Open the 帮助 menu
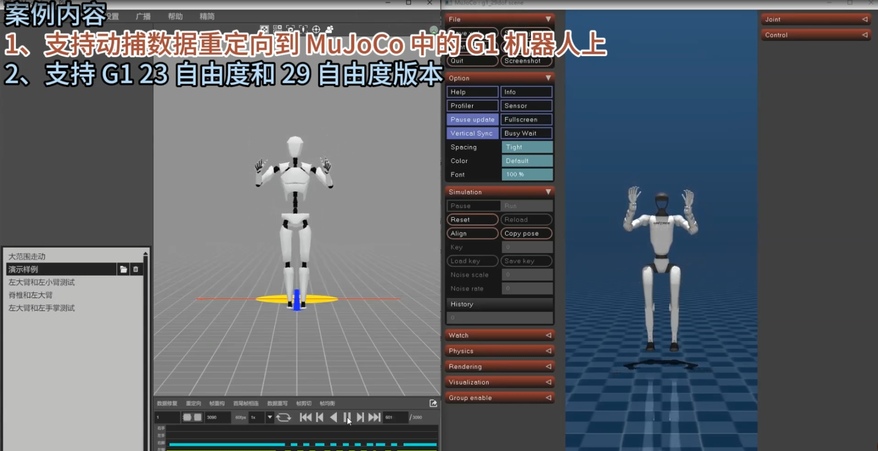Image resolution: width=878 pixels, height=451 pixels. pyautogui.click(x=175, y=16)
